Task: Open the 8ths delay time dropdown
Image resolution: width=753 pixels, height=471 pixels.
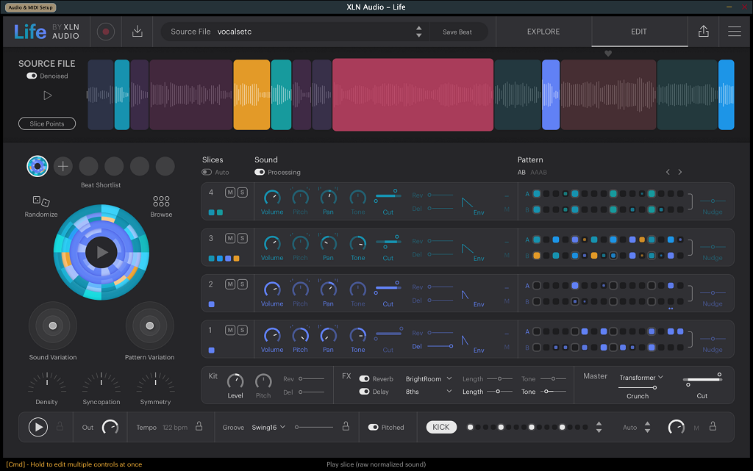Action: (x=429, y=392)
